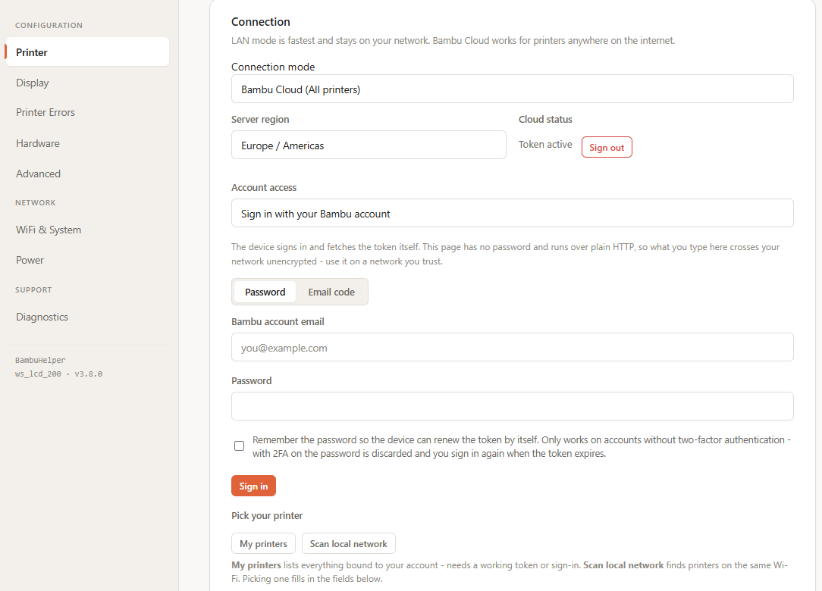Click the orange Sign in button
This screenshot has width=822, height=591.
[x=253, y=486]
